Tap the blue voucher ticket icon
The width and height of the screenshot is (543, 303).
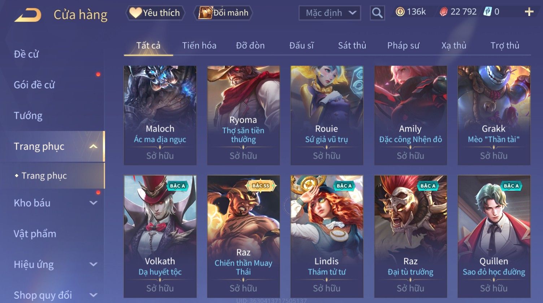(x=487, y=12)
